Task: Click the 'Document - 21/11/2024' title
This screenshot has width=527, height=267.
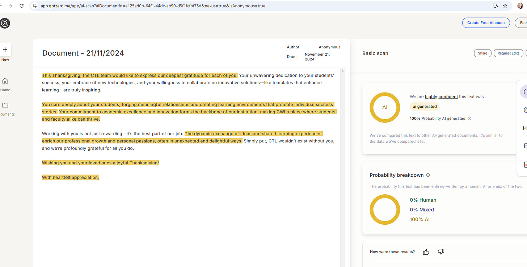Action: pos(83,53)
